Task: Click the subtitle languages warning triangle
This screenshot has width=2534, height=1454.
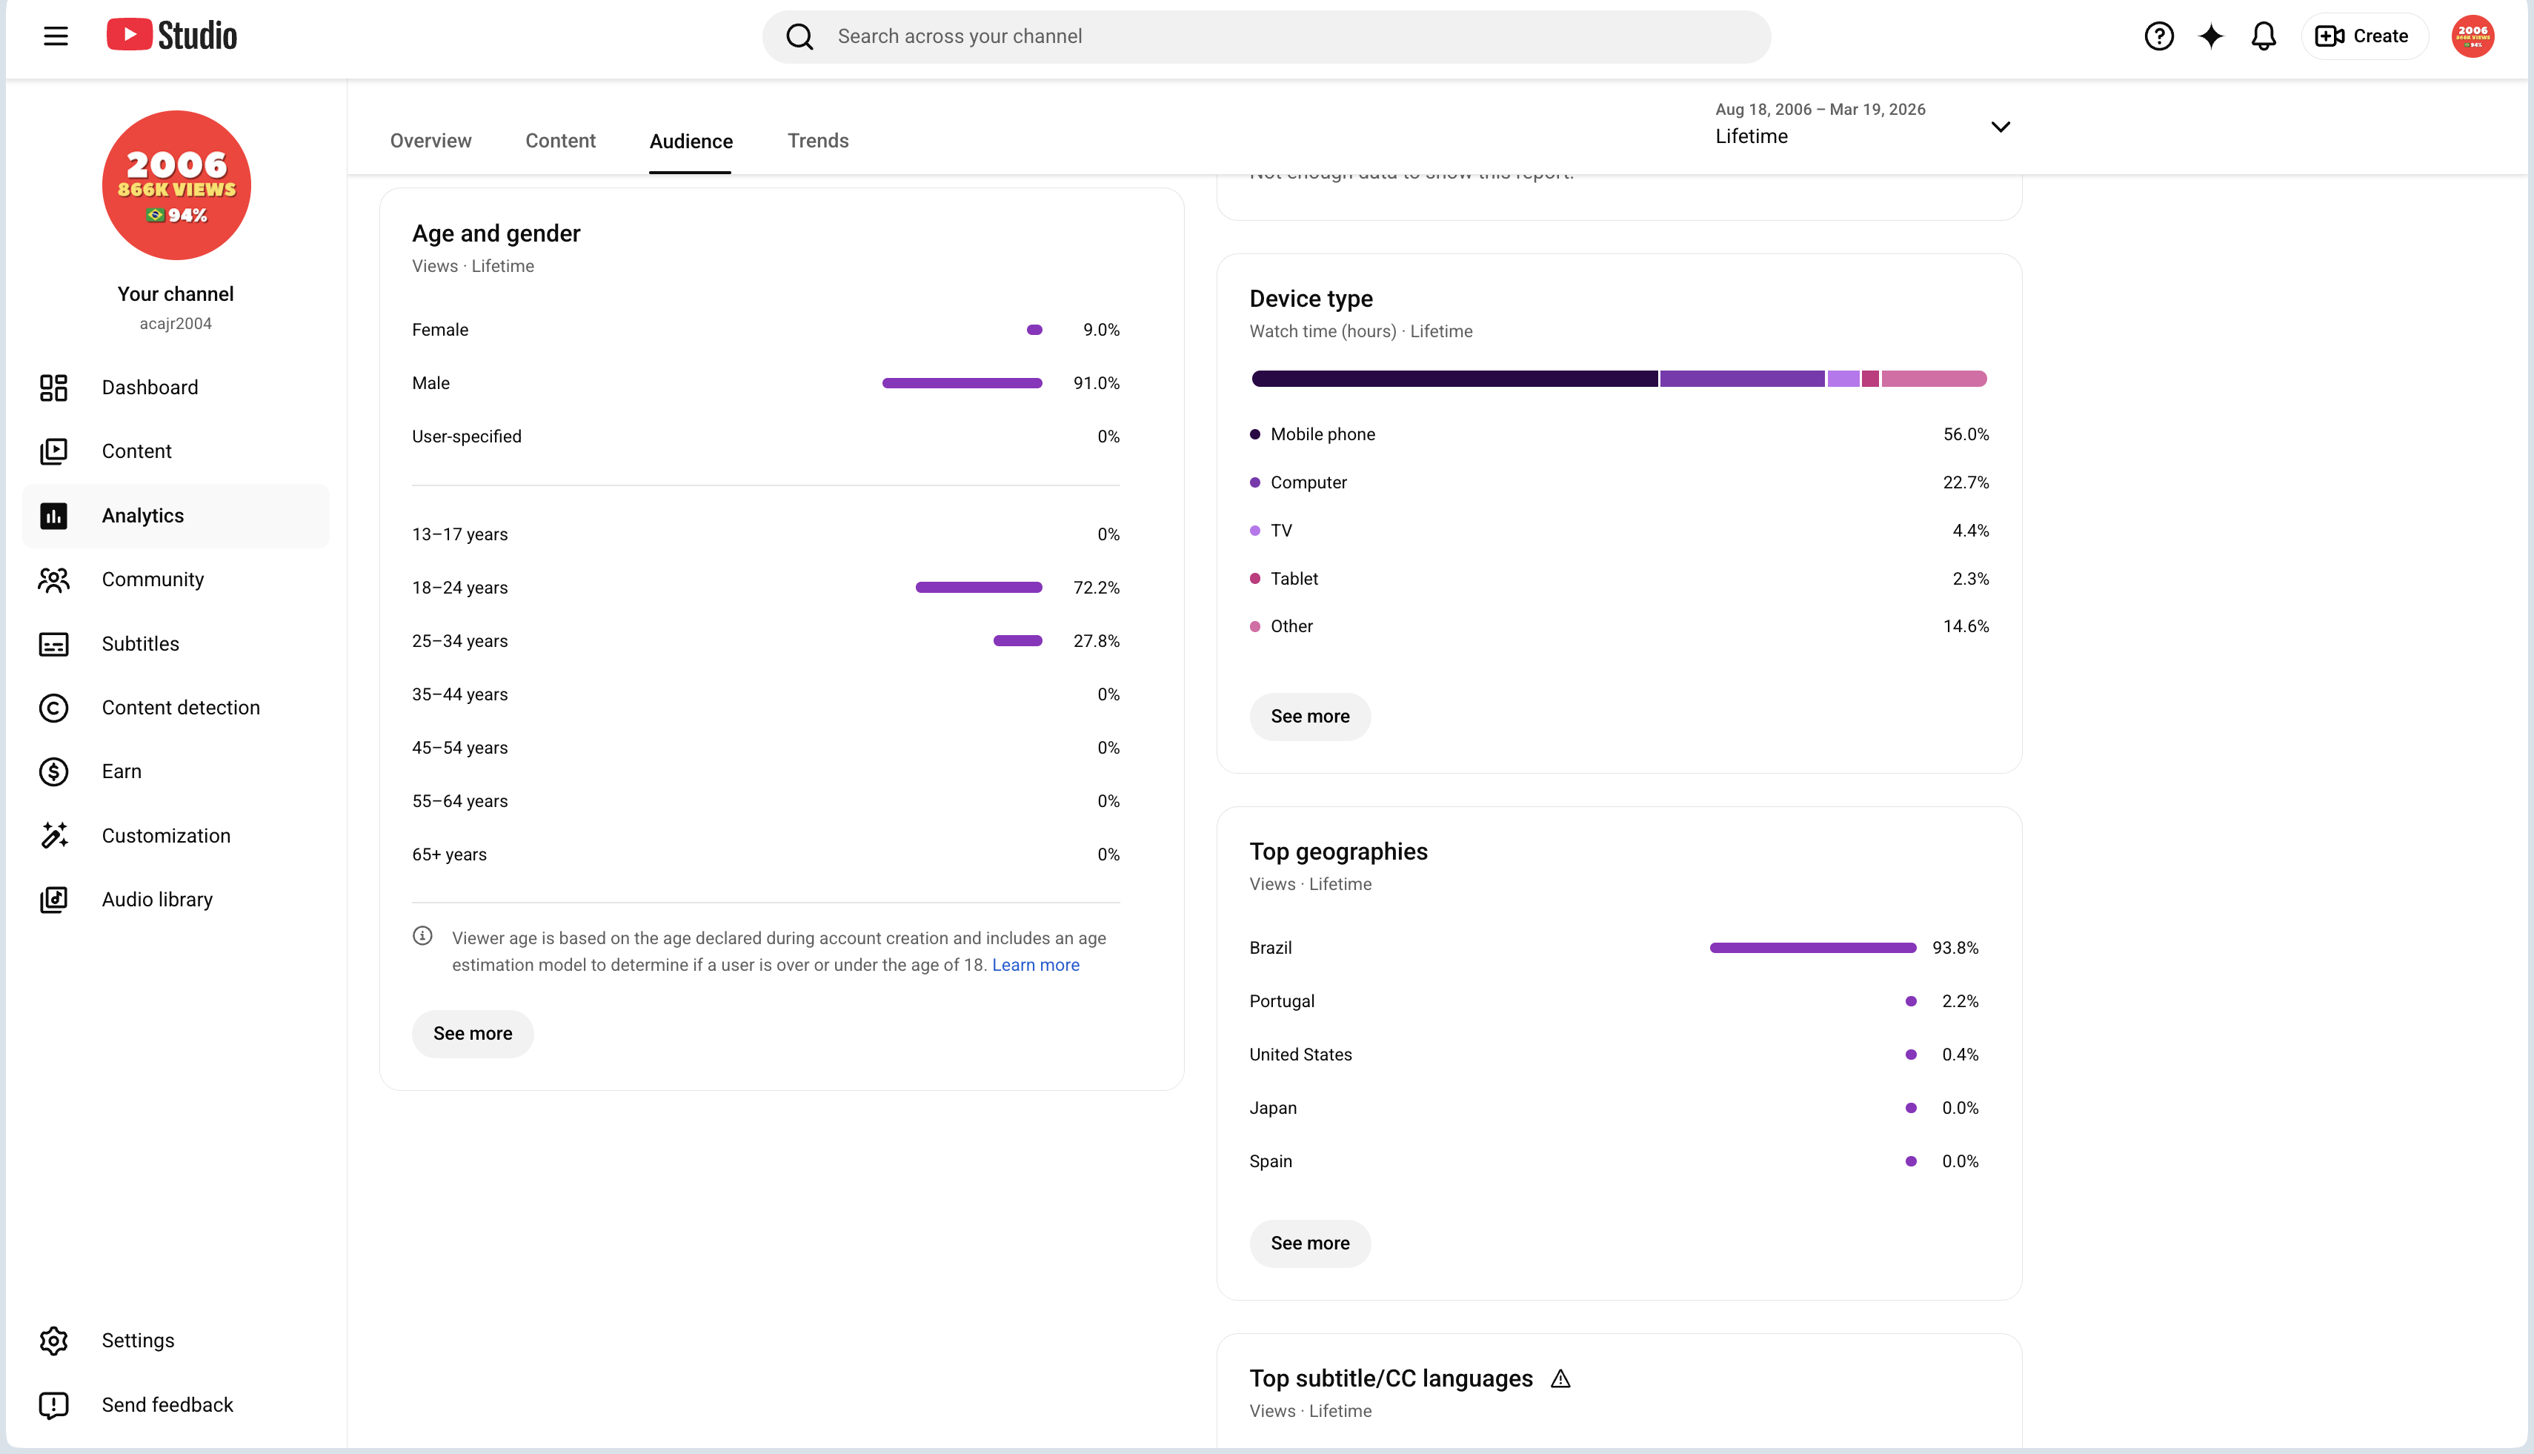Action: (1560, 1379)
